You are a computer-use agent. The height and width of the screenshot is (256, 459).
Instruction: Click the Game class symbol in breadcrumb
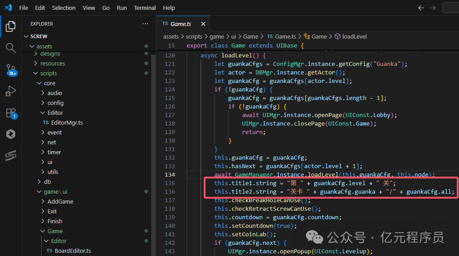coord(315,37)
